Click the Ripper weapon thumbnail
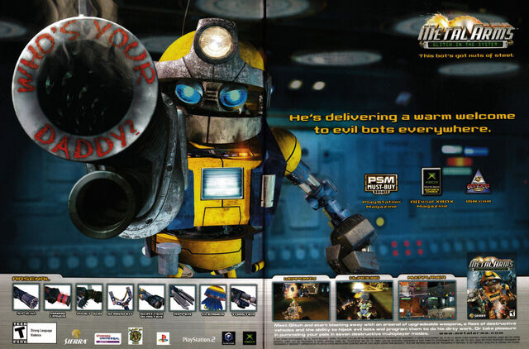529x349 pixels. click(183, 297)
